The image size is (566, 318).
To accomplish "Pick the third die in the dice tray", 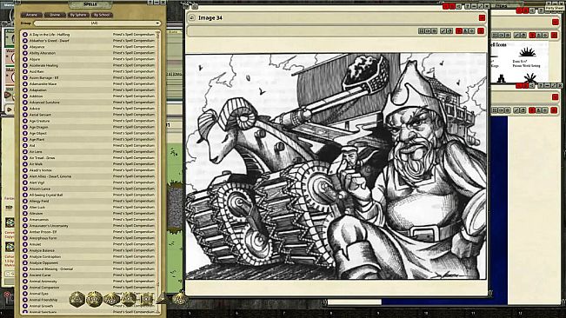I will (x=111, y=299).
